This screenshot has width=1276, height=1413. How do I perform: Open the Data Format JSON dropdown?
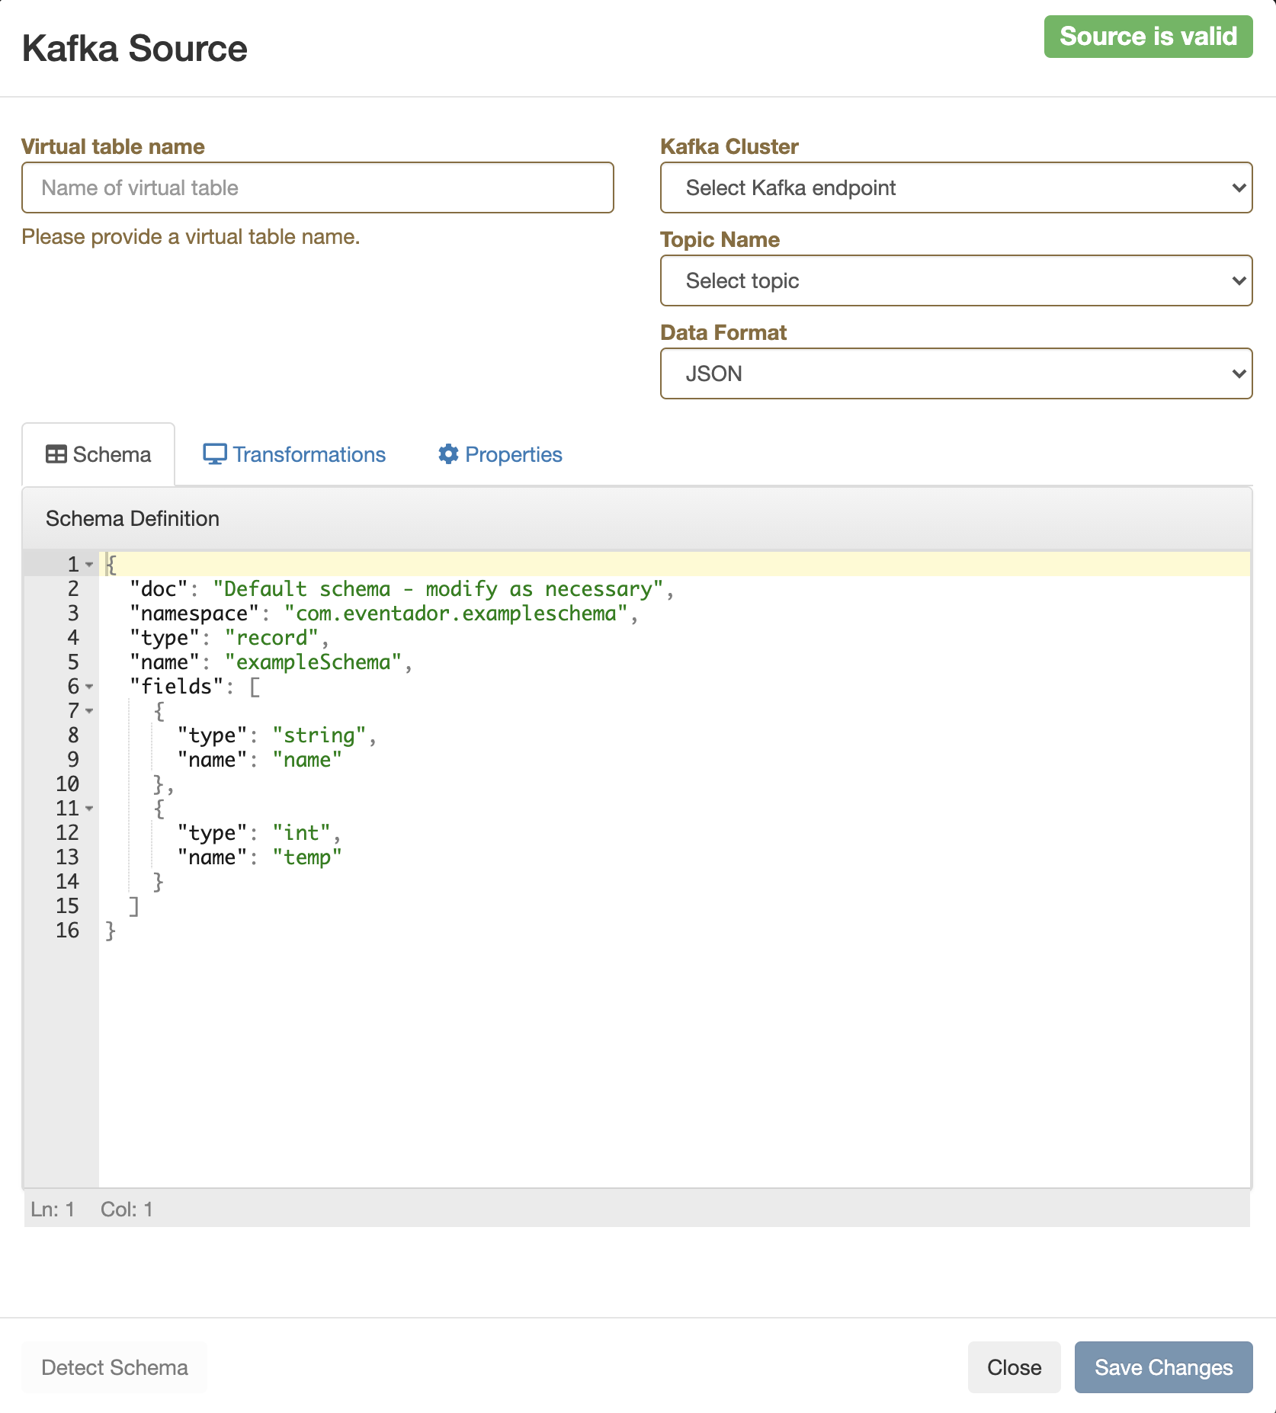pyautogui.click(x=956, y=373)
